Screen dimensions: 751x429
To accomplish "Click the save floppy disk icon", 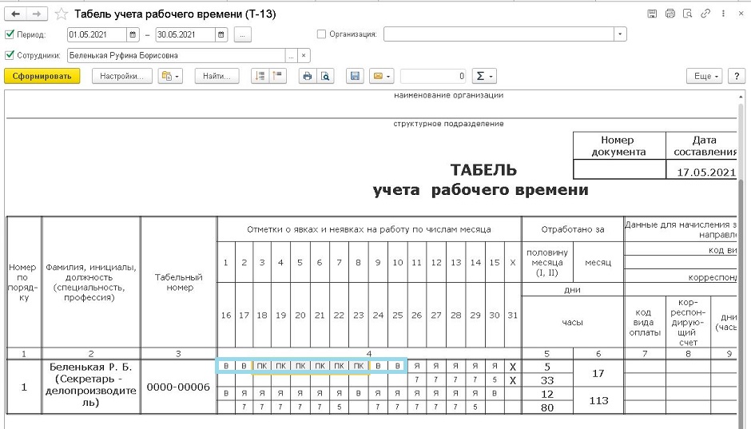I will tap(355, 76).
